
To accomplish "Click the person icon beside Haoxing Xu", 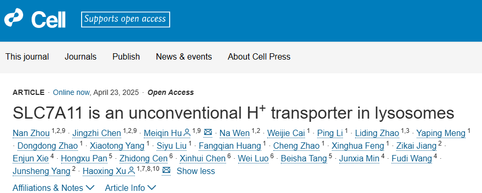I will tap(132, 170).
